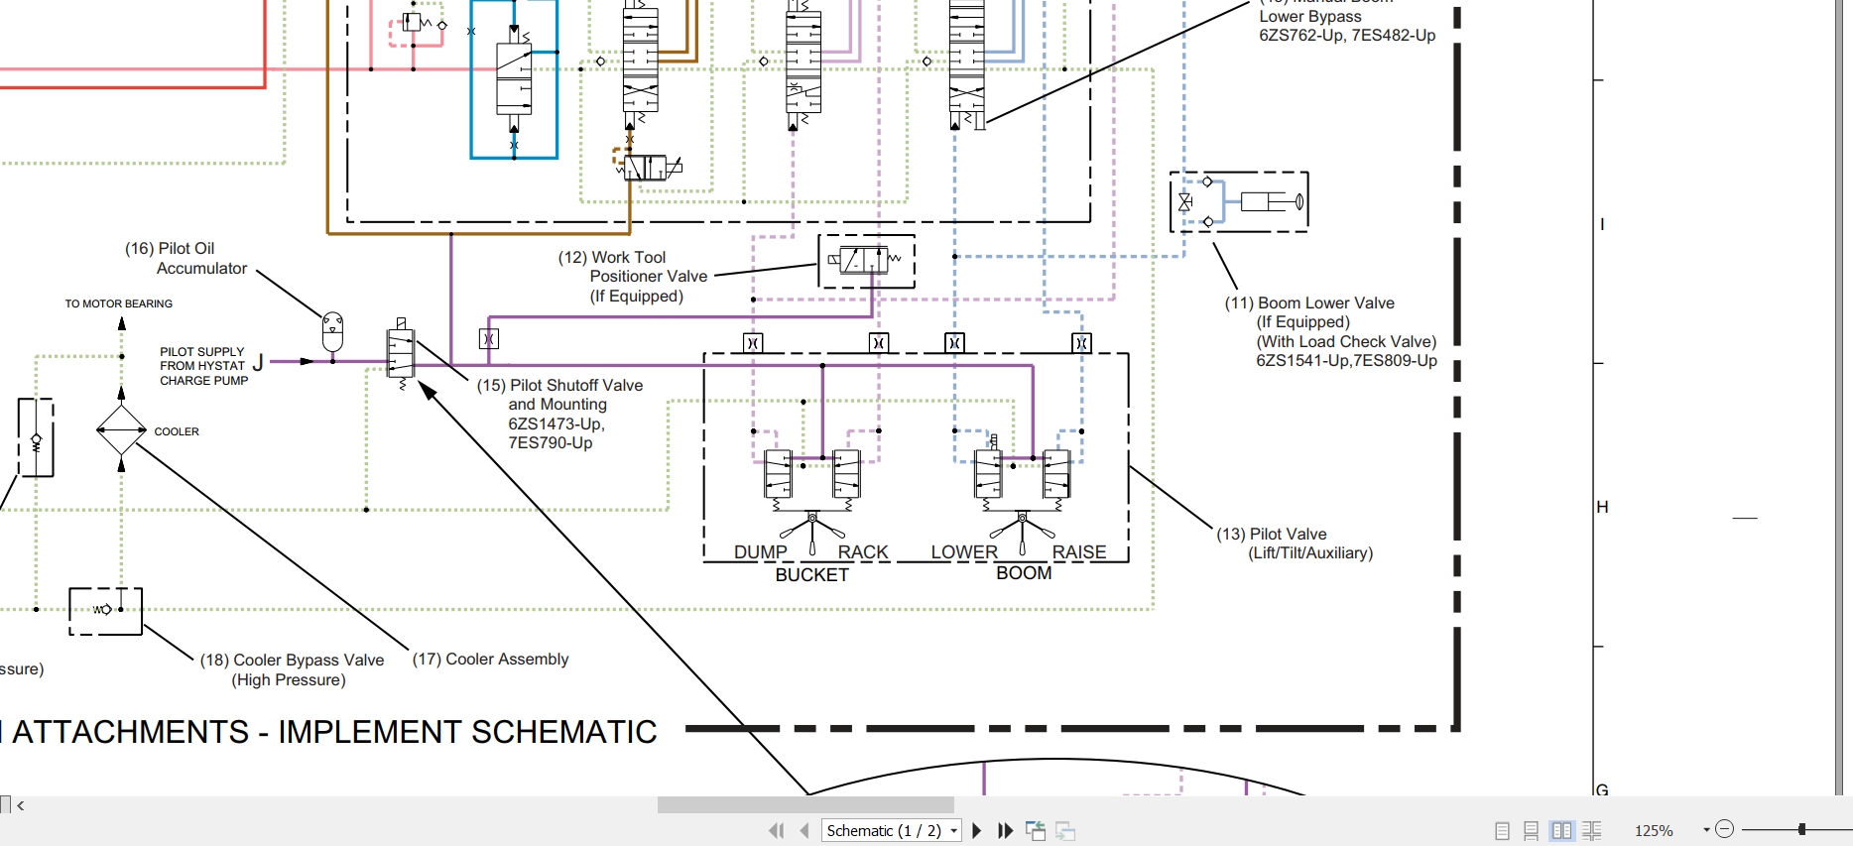Click the 'RACK' label
This screenshot has width=1853, height=846.
(x=863, y=552)
